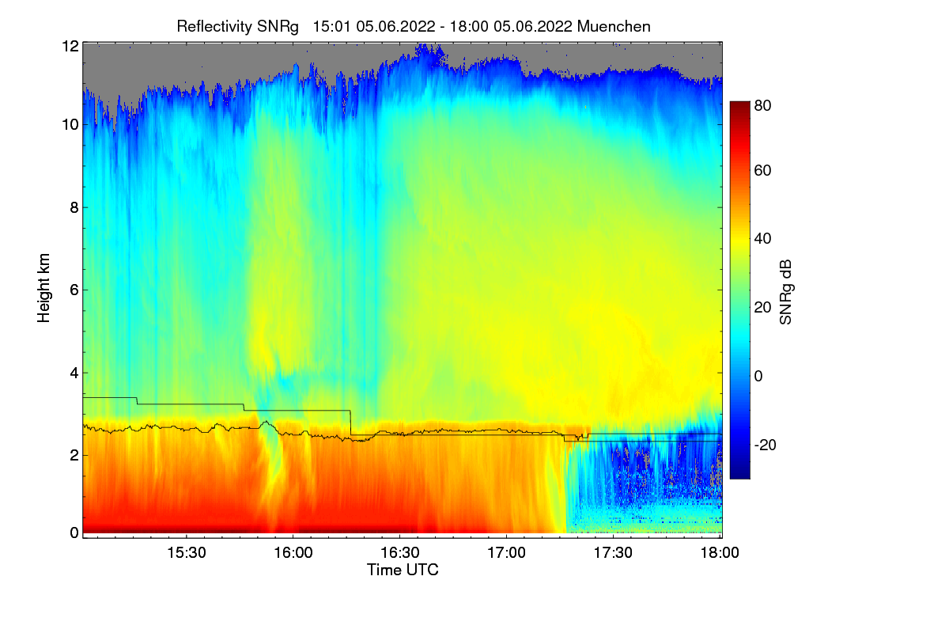Viewport: 949px width, 633px height.
Task: Click the dark blue bottom of the colorbar
Action: 739,471
